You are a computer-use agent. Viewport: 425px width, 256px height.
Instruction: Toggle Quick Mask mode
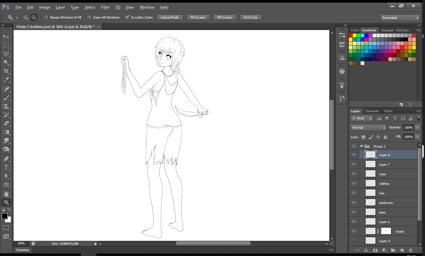pos(6,227)
